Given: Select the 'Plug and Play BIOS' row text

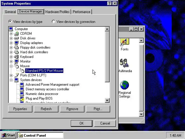Looking at the screenshot, I should tap(39, 98).
